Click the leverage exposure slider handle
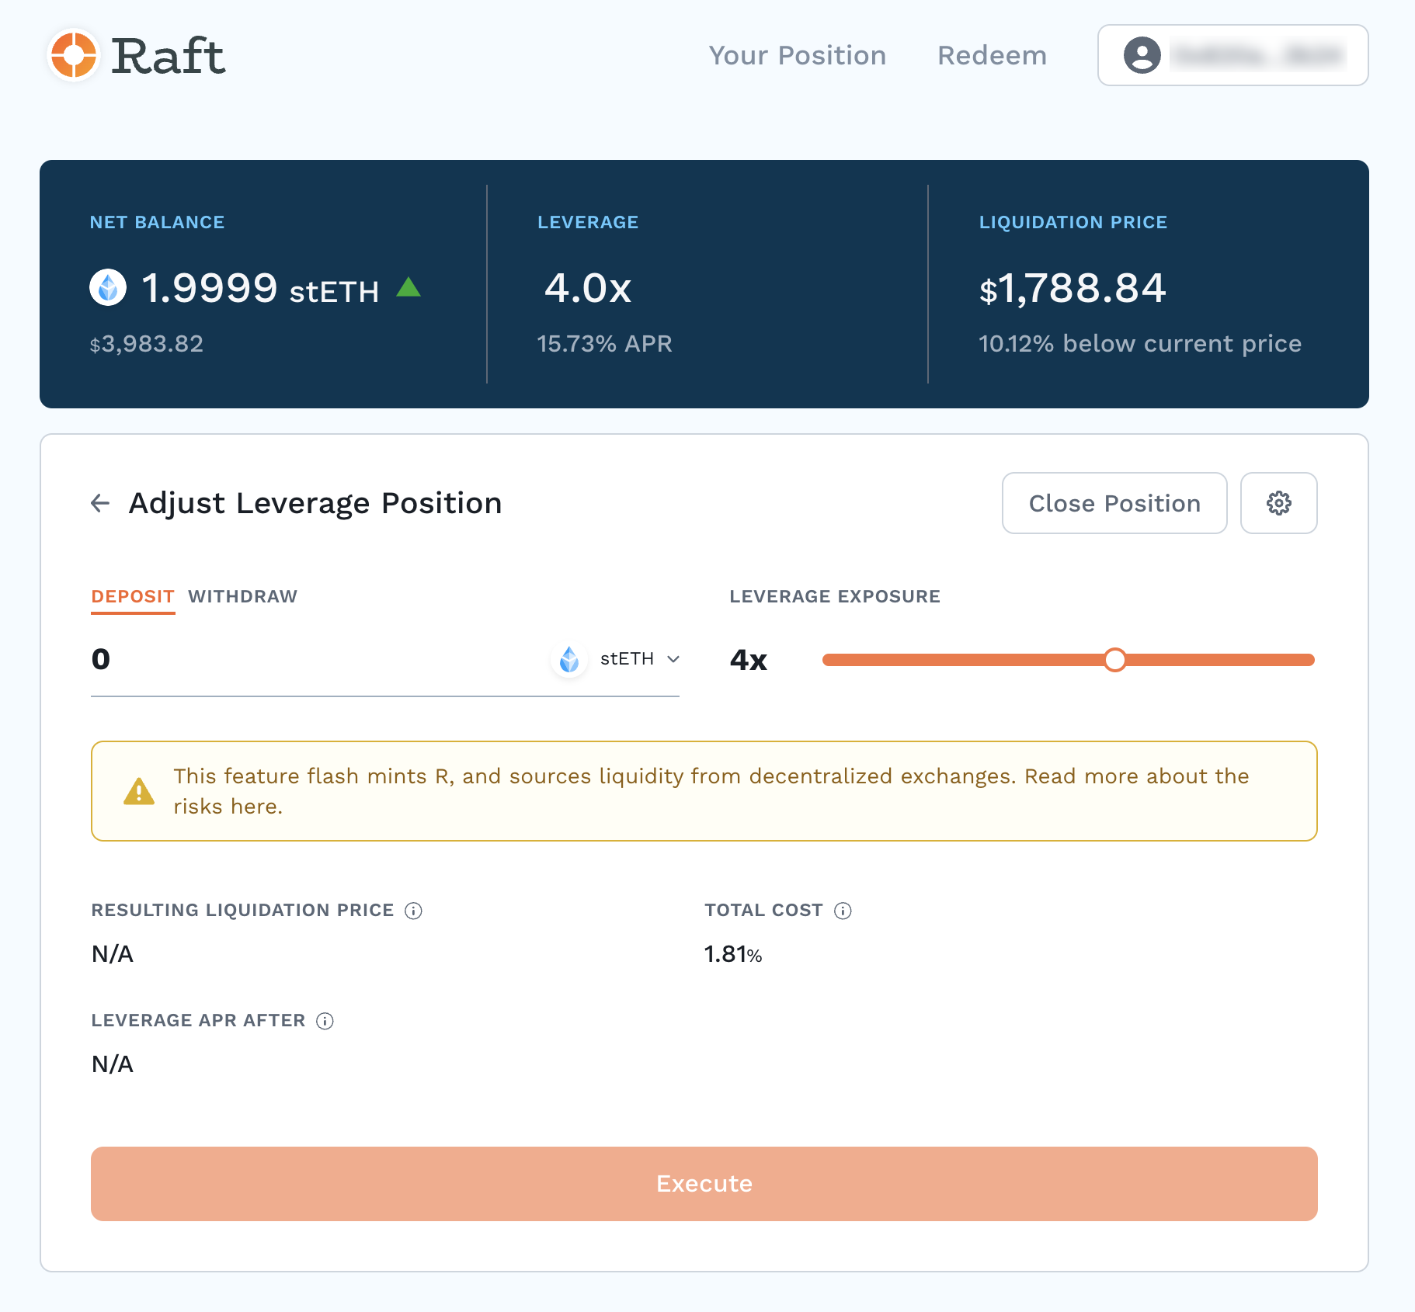Screen dimensions: 1415x1312 point(1115,660)
